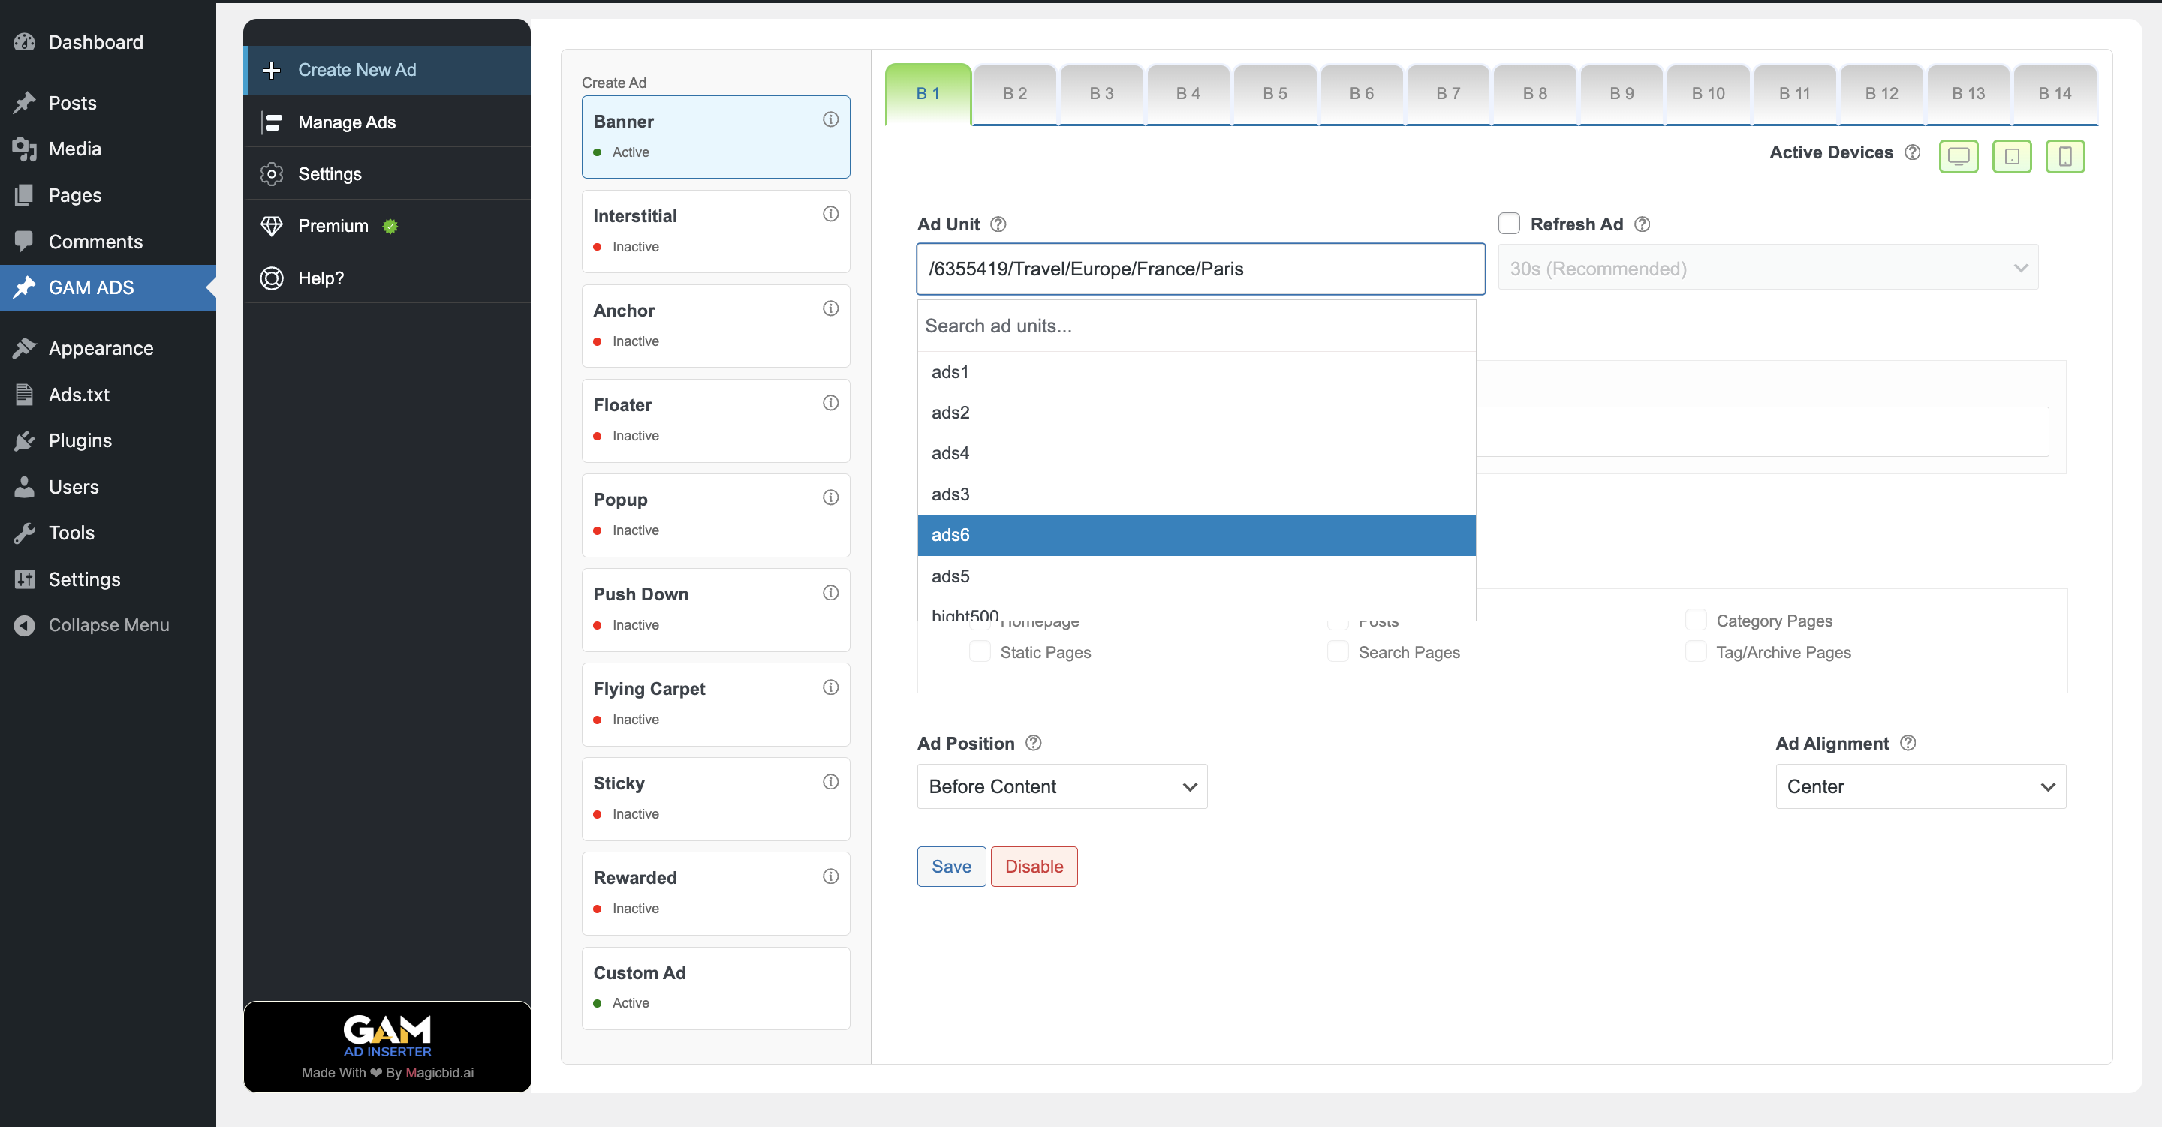The image size is (2162, 1127).
Task: Click the Search ad units field
Action: pos(1195,326)
